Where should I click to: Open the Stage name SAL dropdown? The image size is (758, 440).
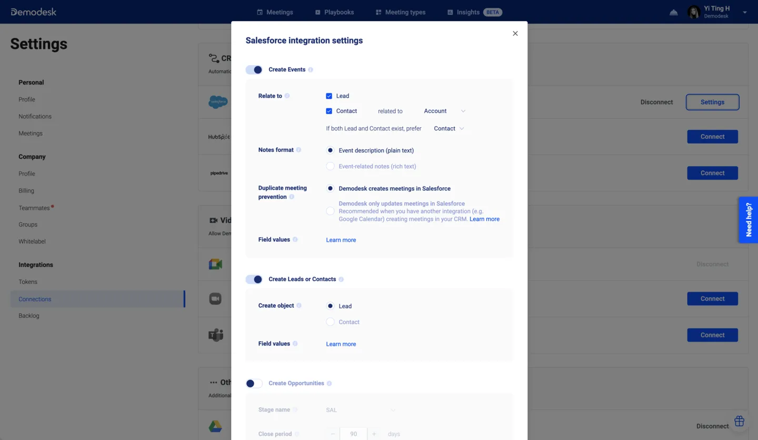click(x=361, y=410)
